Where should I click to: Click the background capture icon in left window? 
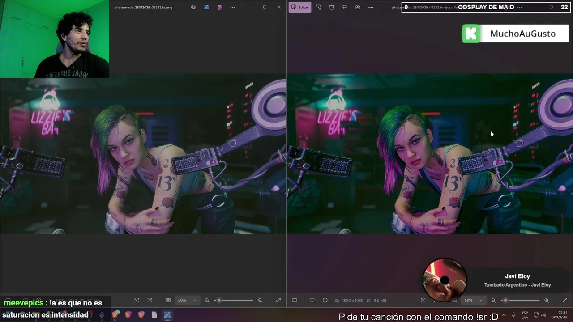[168, 301]
